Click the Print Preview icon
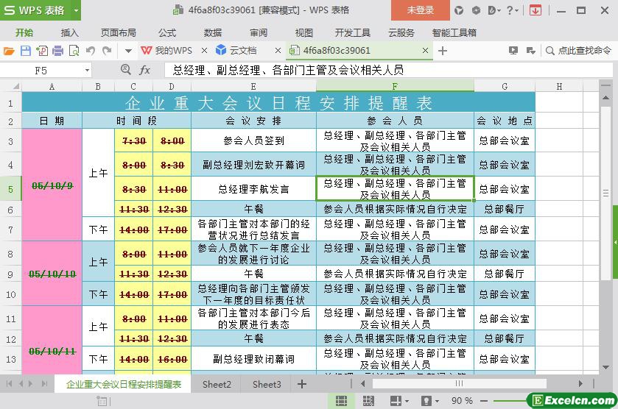This screenshot has width=618, height=409. click(74, 51)
